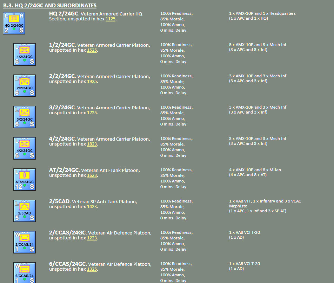Click '(4 x APC and 8 x AT)' text
Viewport: 334px width, 283px height.
(x=248, y=175)
